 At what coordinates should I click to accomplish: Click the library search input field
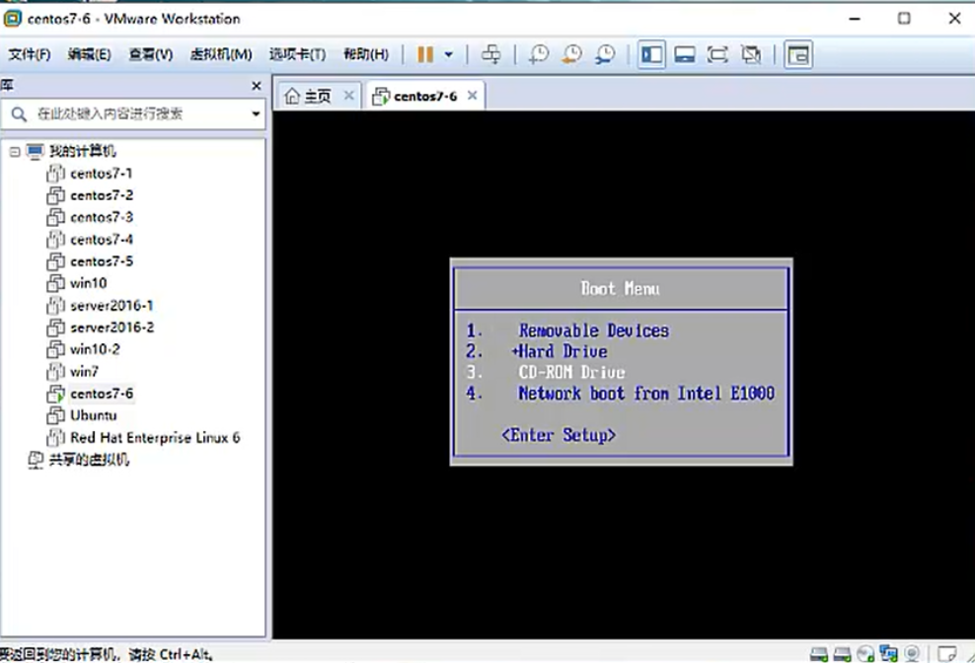132,113
